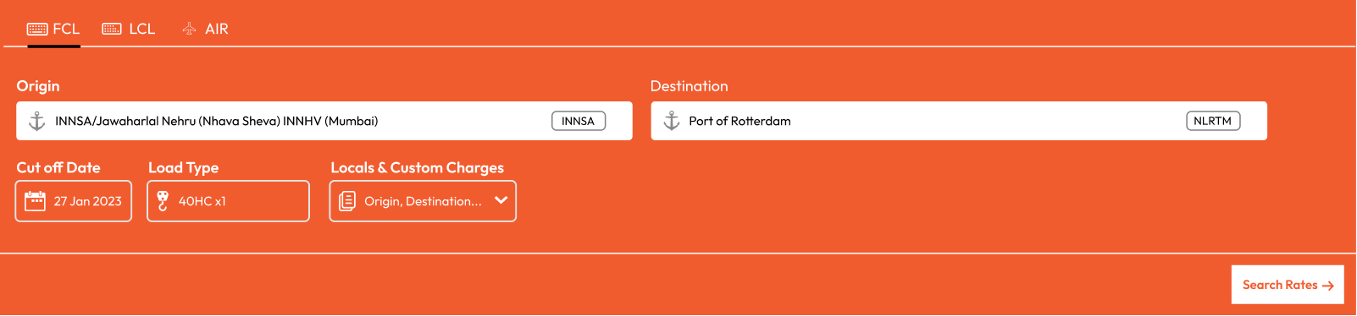Click the Search Rates button
Viewport: 1357px width, 316px height.
1288,285
